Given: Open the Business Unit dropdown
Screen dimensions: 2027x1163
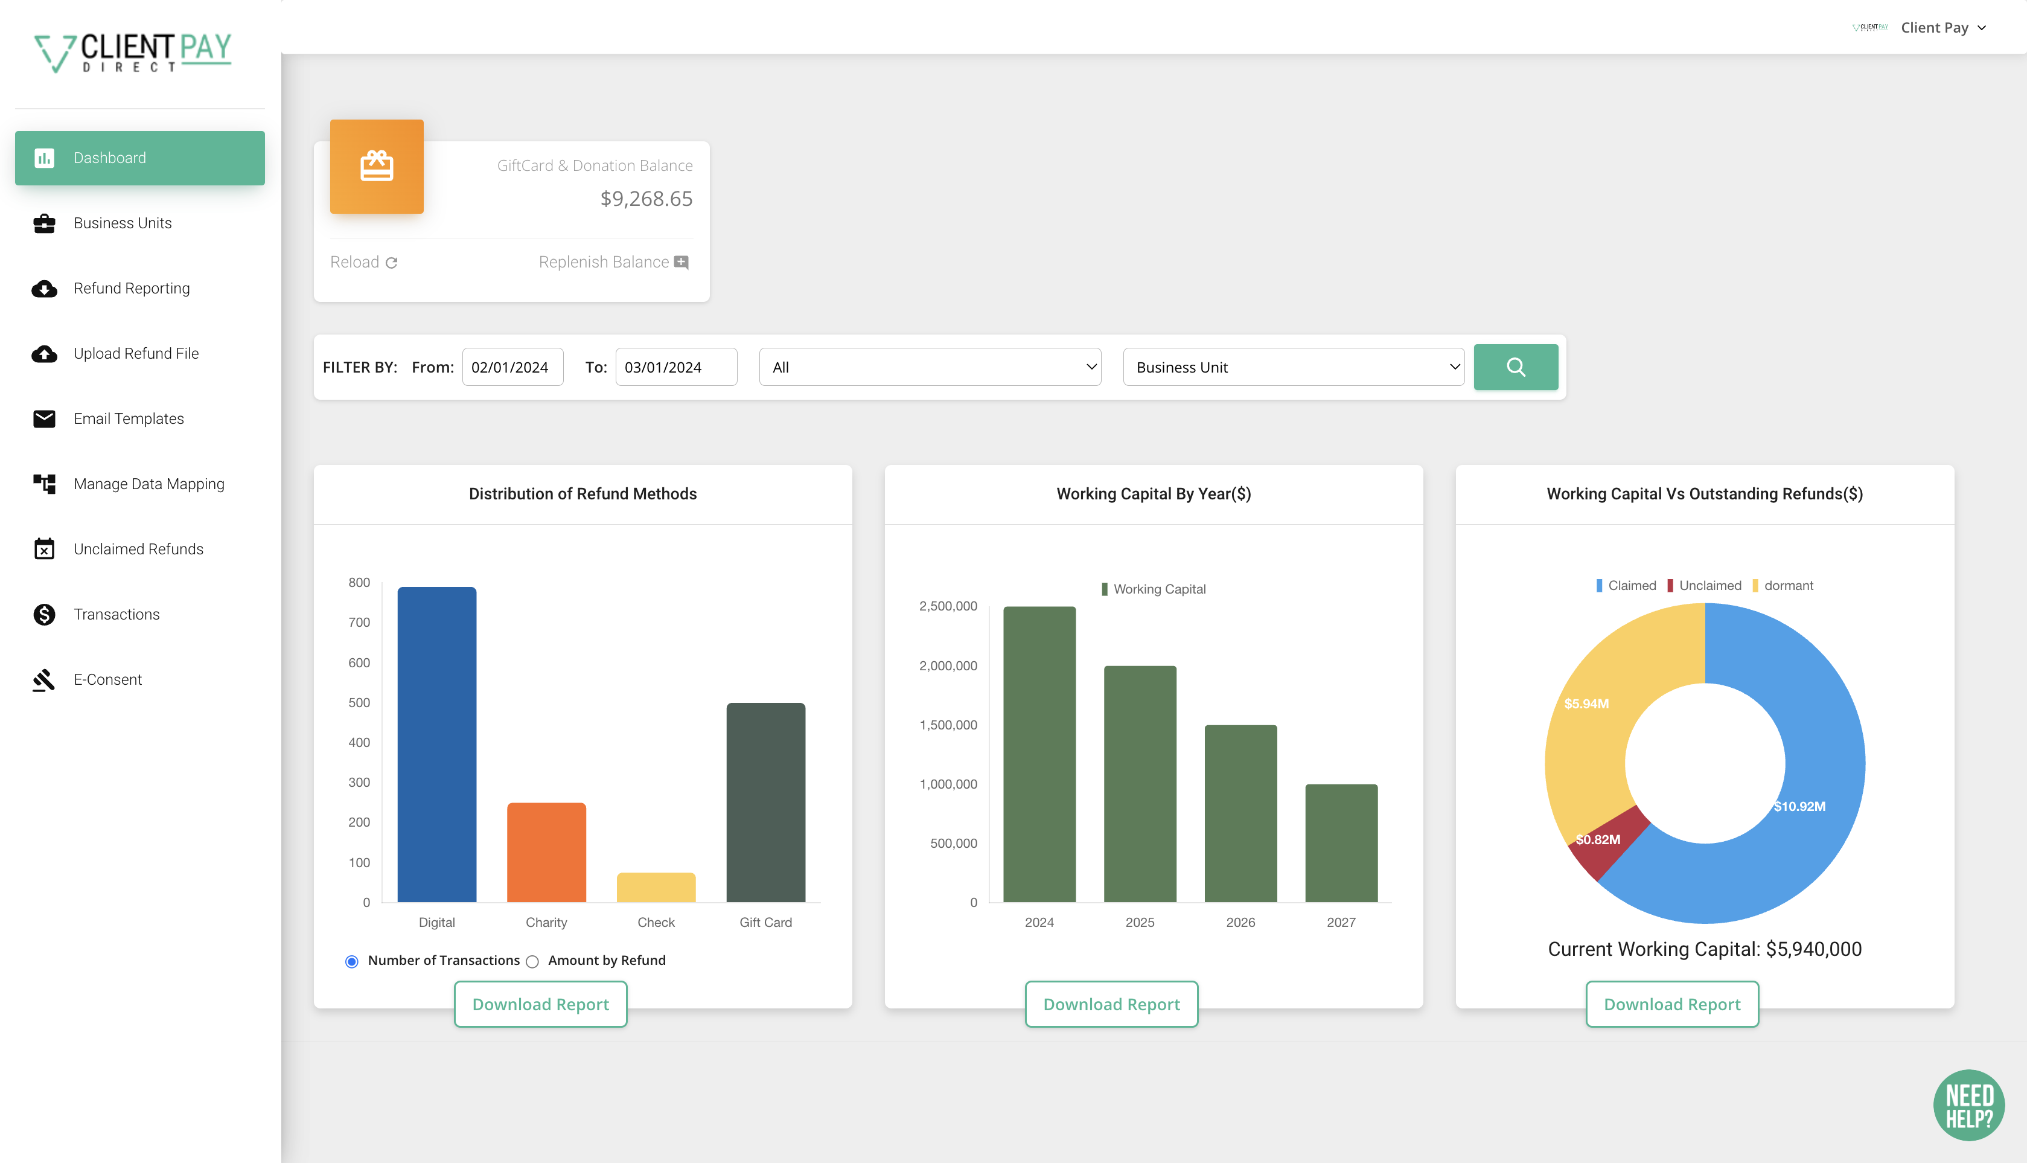Looking at the screenshot, I should pos(1294,367).
